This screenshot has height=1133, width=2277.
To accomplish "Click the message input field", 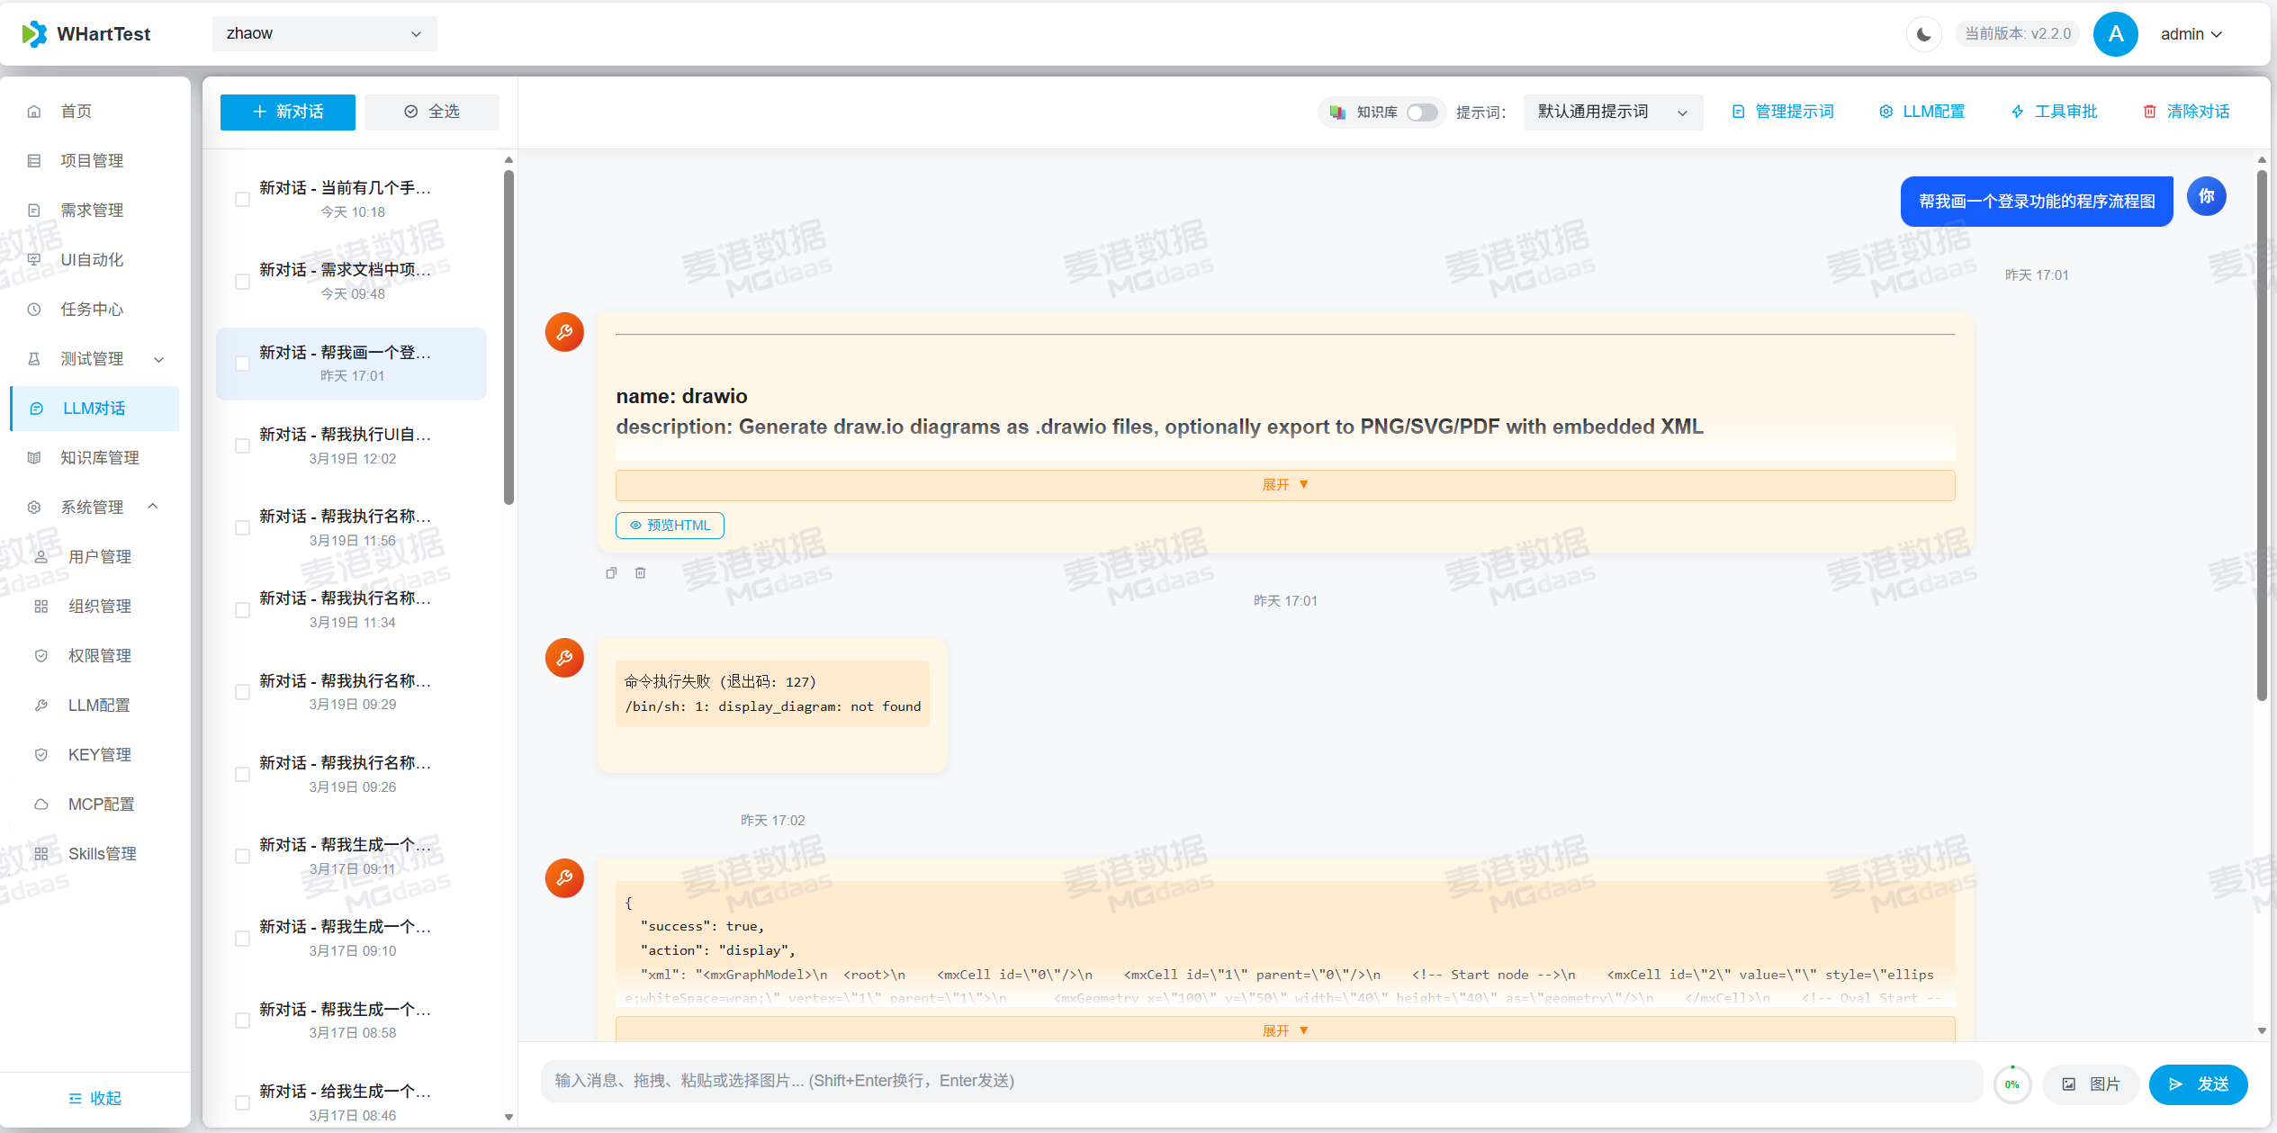I will pyautogui.click(x=1260, y=1081).
